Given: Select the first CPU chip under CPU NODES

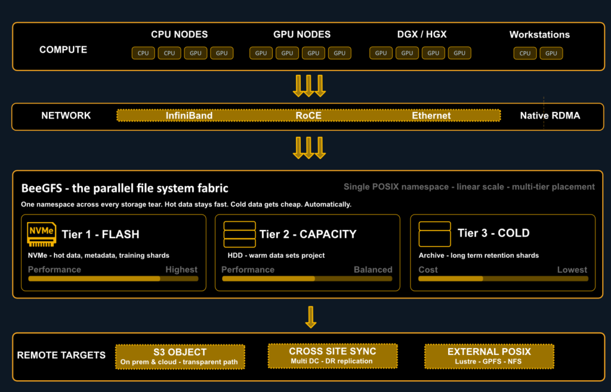Looking at the screenshot, I should point(143,53).
